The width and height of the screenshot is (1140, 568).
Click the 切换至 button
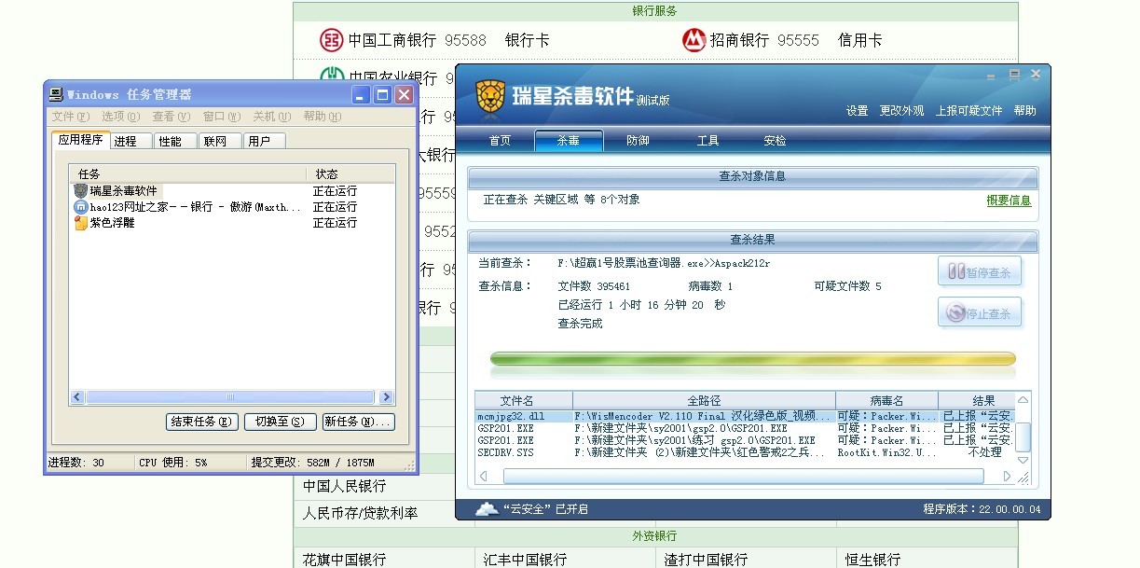pos(280,422)
